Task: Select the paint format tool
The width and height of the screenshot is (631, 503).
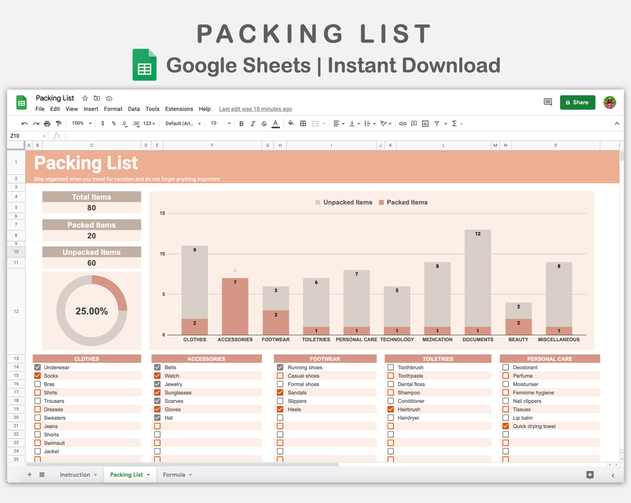Action: click(x=59, y=124)
